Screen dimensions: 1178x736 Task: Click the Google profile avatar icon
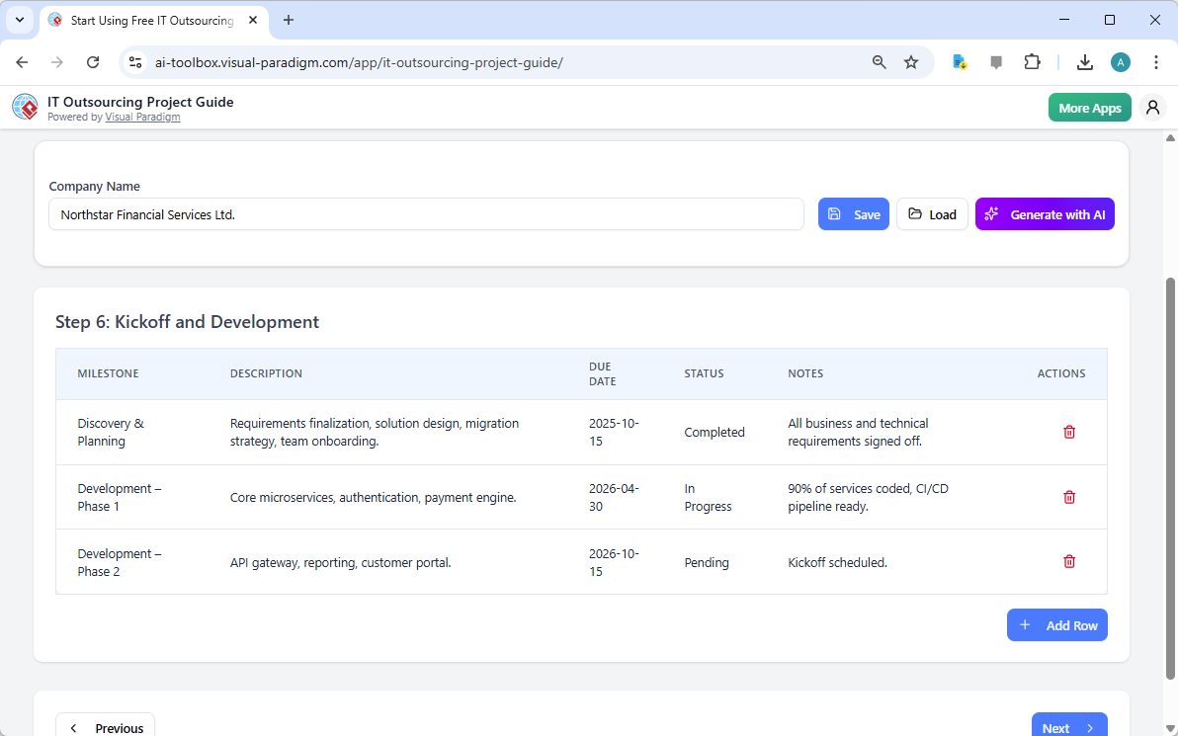[1120, 61]
